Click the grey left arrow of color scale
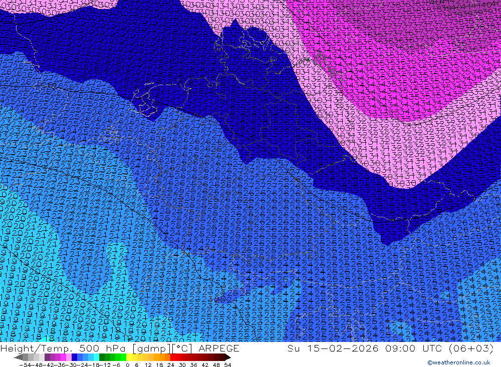501x367 pixels. pos(18,357)
